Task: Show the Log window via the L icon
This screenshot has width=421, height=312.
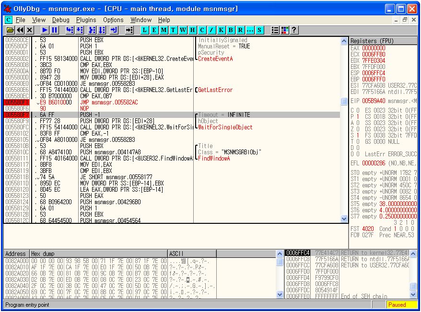Action: 144,30
